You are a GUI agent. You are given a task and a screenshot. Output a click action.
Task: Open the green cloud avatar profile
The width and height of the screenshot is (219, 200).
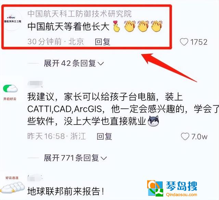pyautogui.click(x=10, y=88)
